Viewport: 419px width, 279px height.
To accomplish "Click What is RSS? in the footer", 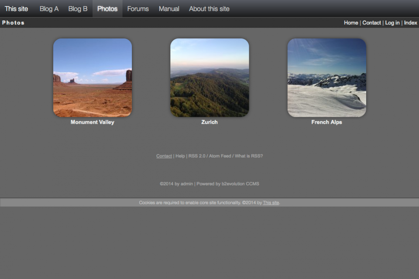I will coord(249,156).
